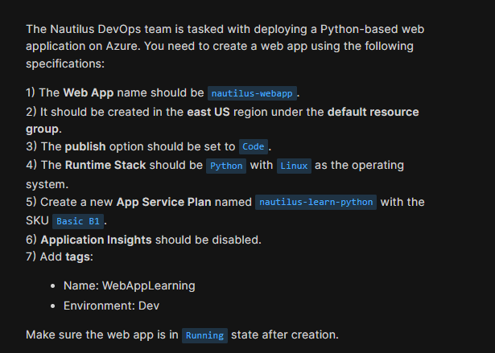
Task: Click the Linux operating system label
Action: (294, 166)
